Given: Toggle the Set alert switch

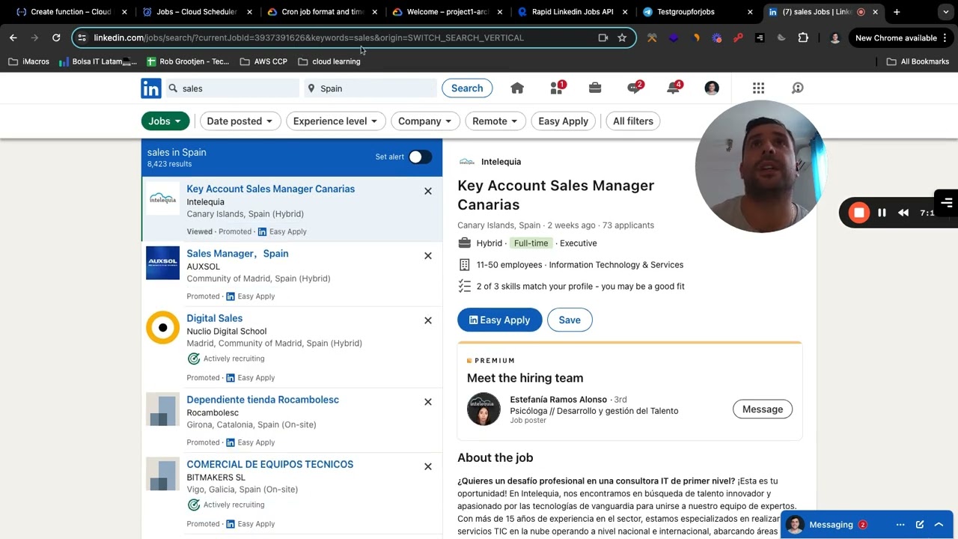Looking at the screenshot, I should click(x=420, y=156).
